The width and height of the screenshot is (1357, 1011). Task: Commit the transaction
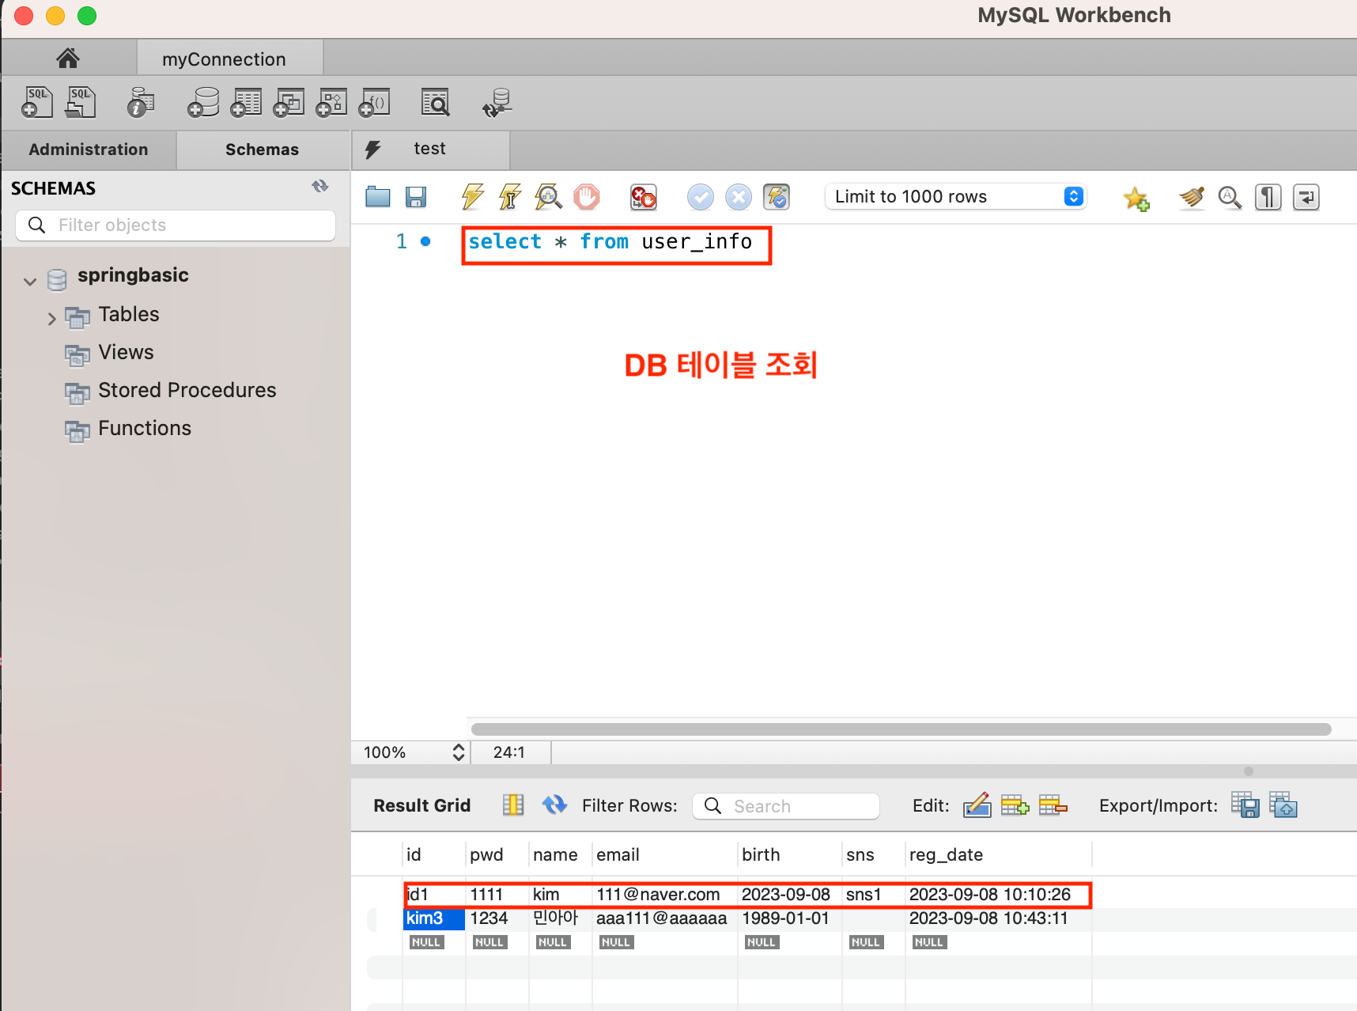701,197
